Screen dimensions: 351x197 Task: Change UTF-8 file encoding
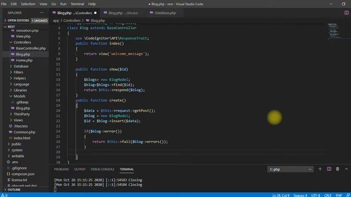316,195
